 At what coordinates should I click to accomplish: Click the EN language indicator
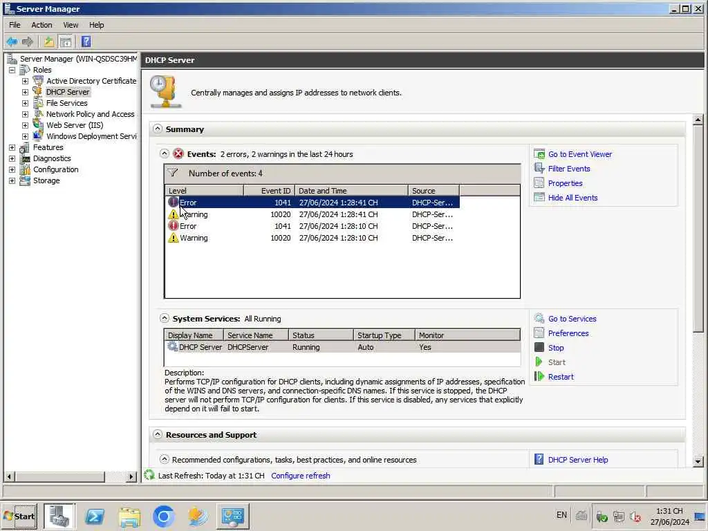tap(561, 514)
